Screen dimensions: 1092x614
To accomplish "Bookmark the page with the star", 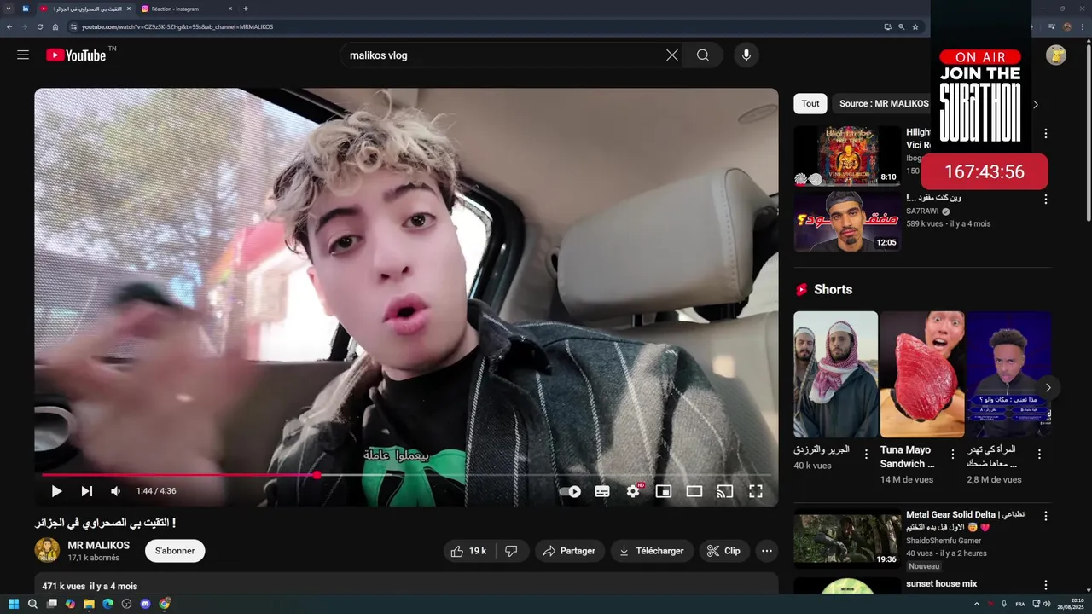I will 915,26.
